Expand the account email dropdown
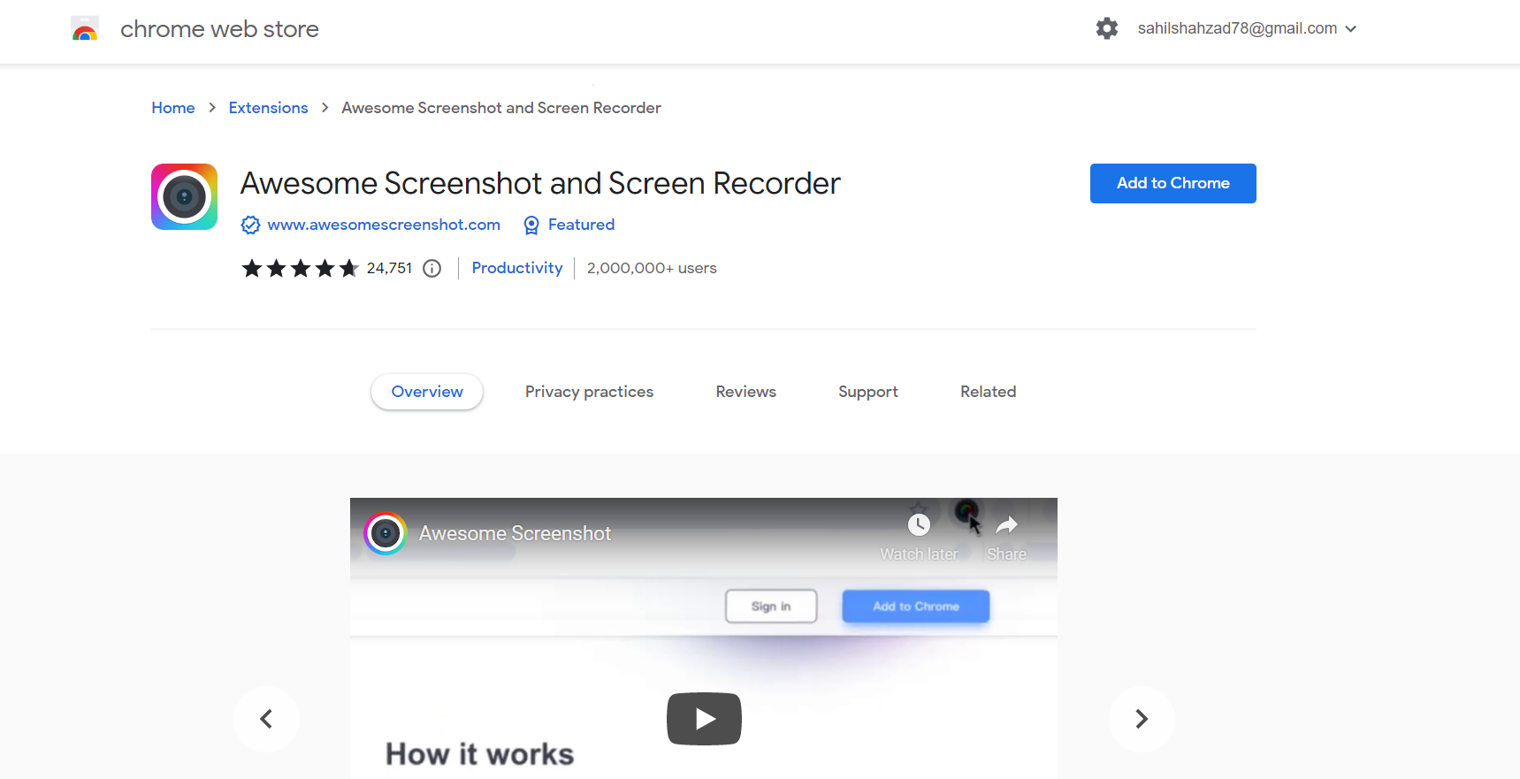Viewport: 1520px width, 779px height. [x=1350, y=29]
